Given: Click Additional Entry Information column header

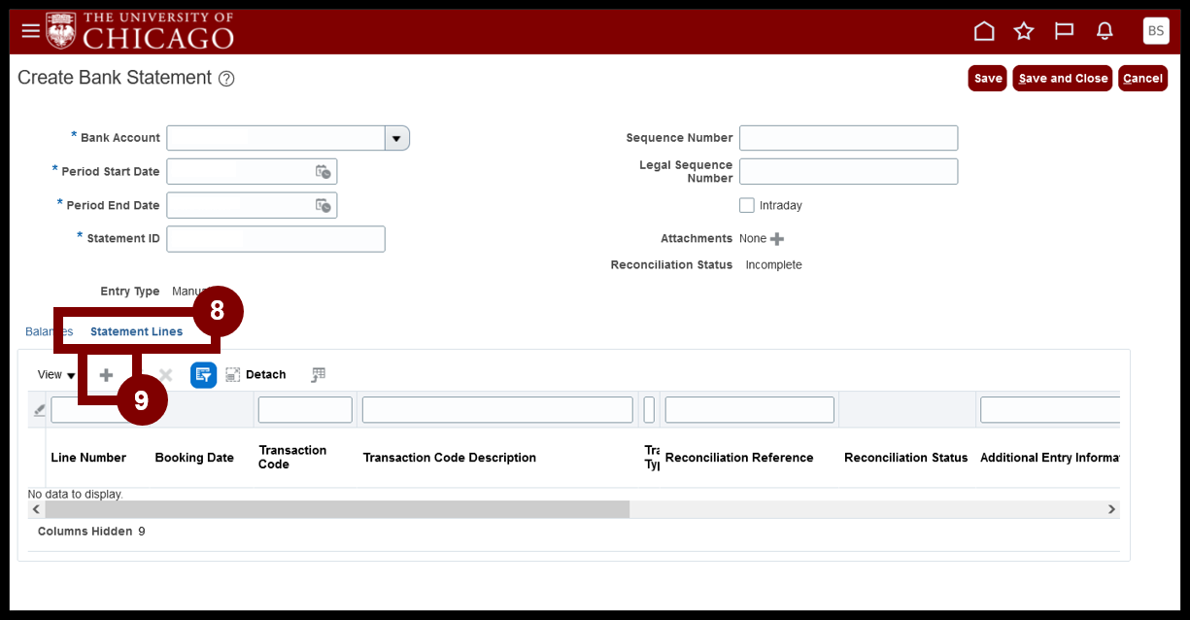Looking at the screenshot, I should click(1050, 458).
